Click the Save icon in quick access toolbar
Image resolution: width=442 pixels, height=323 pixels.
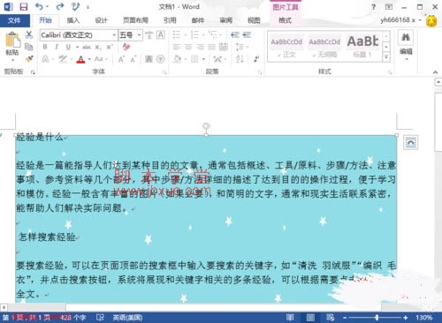(x=23, y=6)
